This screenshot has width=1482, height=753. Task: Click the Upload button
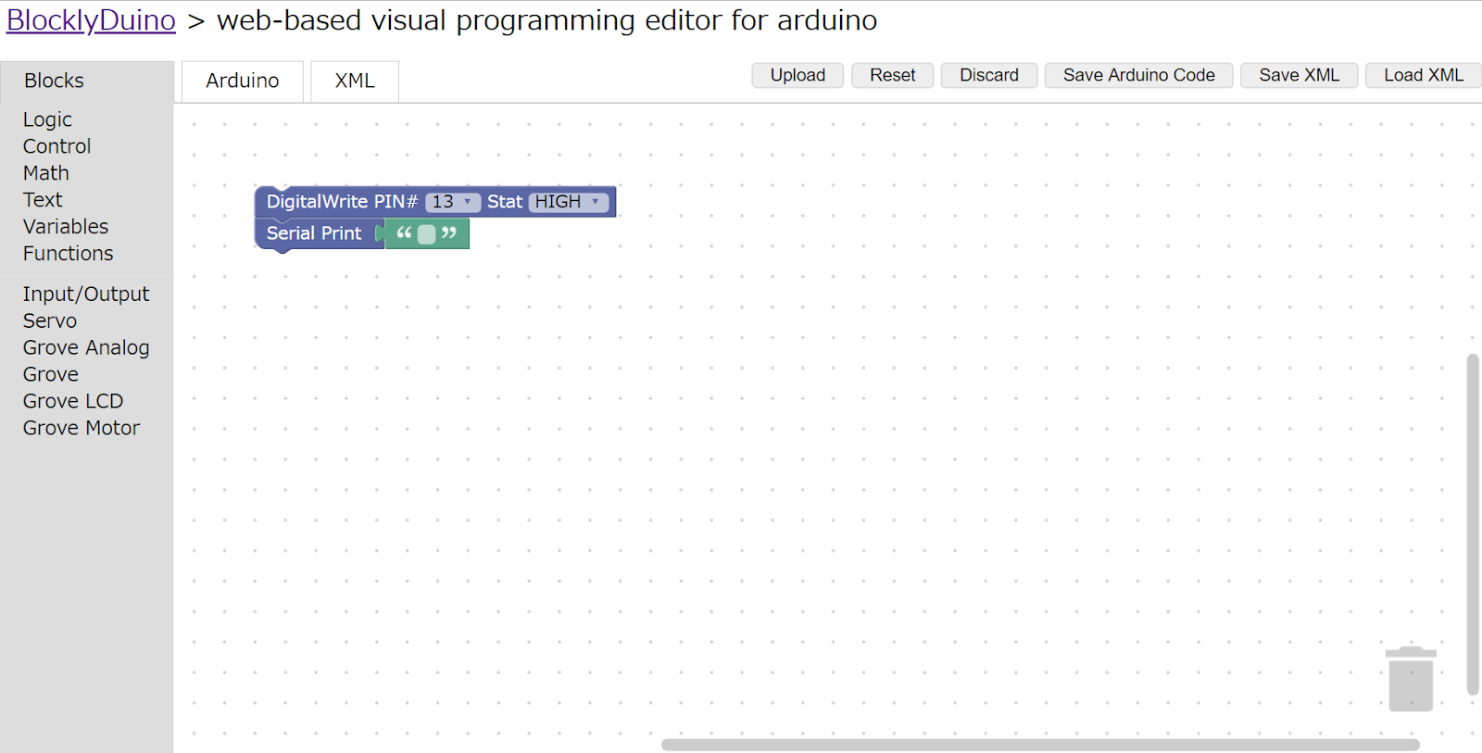798,75
